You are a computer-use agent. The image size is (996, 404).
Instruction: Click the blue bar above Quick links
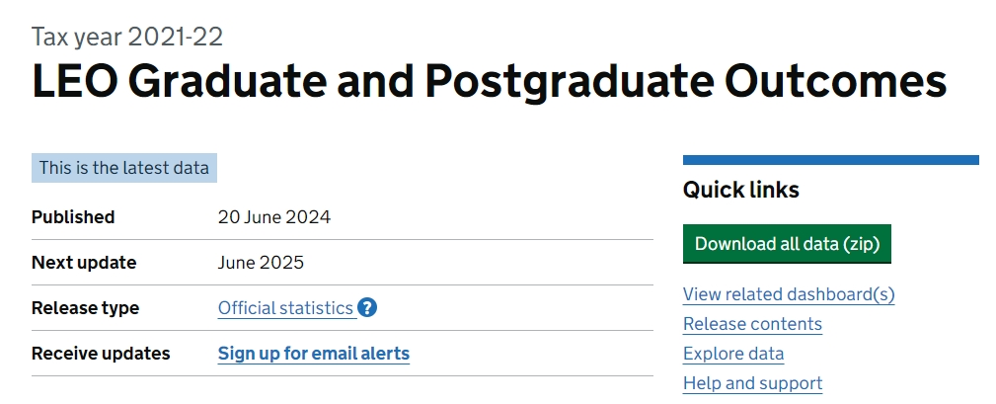coord(831,160)
